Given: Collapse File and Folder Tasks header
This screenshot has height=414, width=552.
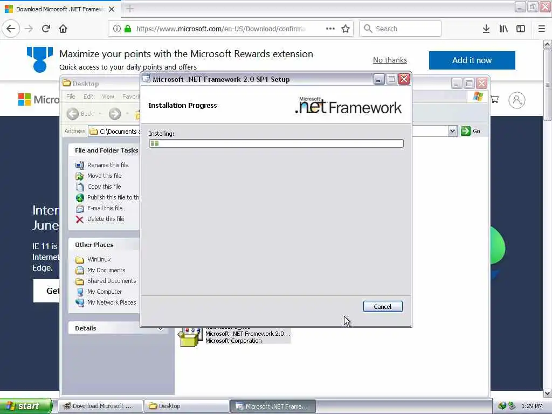Looking at the screenshot, I should point(104,150).
